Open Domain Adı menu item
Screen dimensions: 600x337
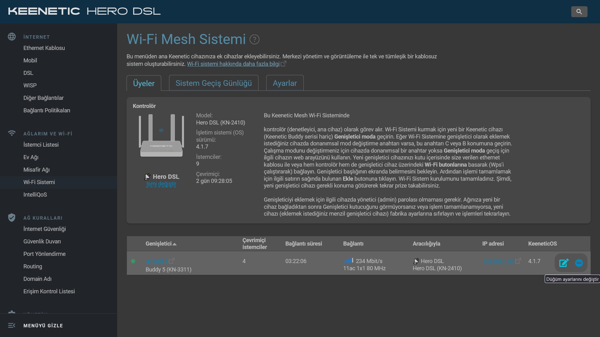pos(37,279)
